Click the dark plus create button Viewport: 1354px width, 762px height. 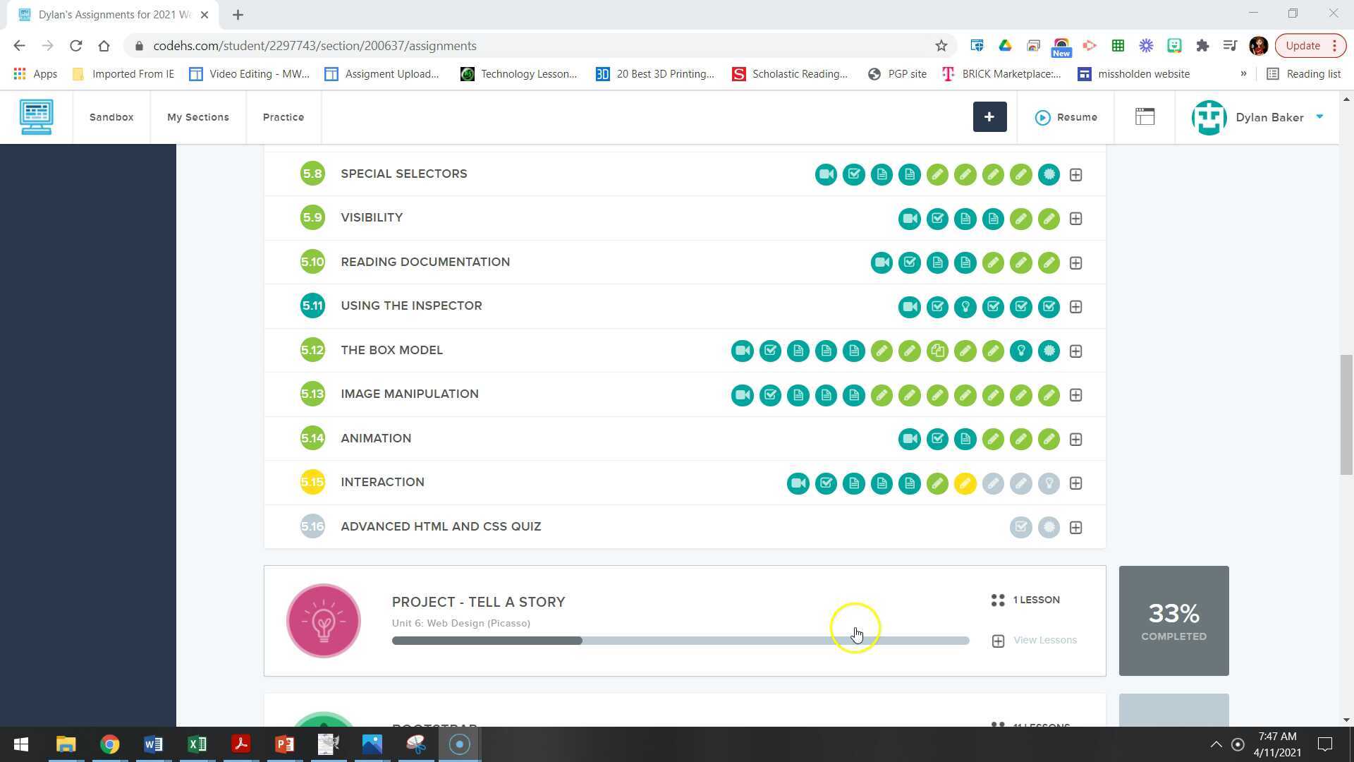click(989, 117)
